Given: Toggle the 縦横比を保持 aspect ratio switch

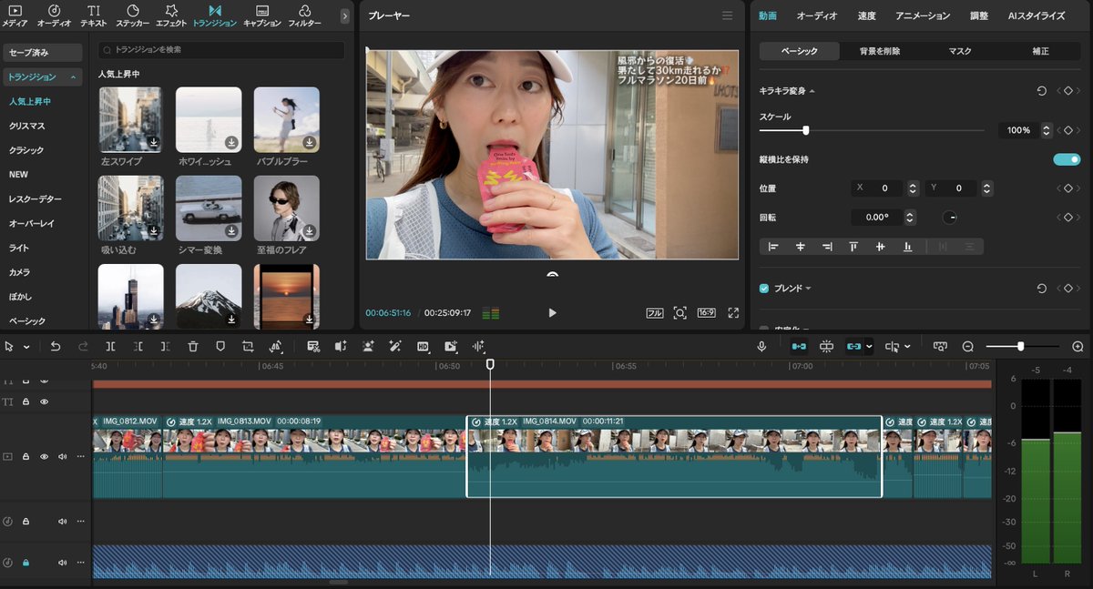Looking at the screenshot, I should pos(1067,159).
